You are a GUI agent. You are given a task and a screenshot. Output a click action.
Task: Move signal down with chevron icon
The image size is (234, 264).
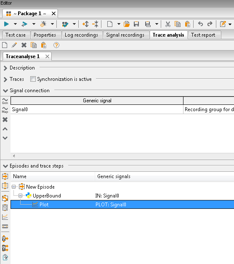[5, 138]
